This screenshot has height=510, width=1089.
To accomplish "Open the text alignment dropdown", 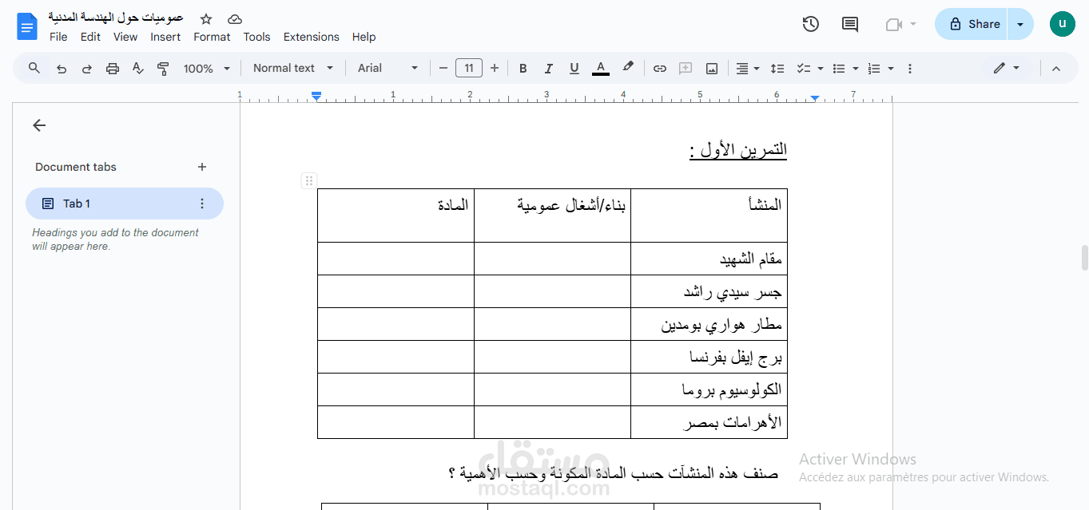I will [x=747, y=69].
